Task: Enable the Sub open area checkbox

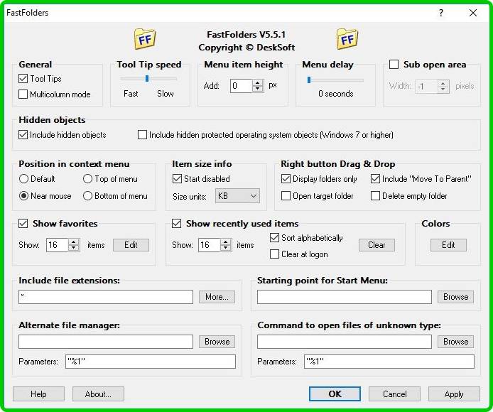Action: click(x=394, y=65)
